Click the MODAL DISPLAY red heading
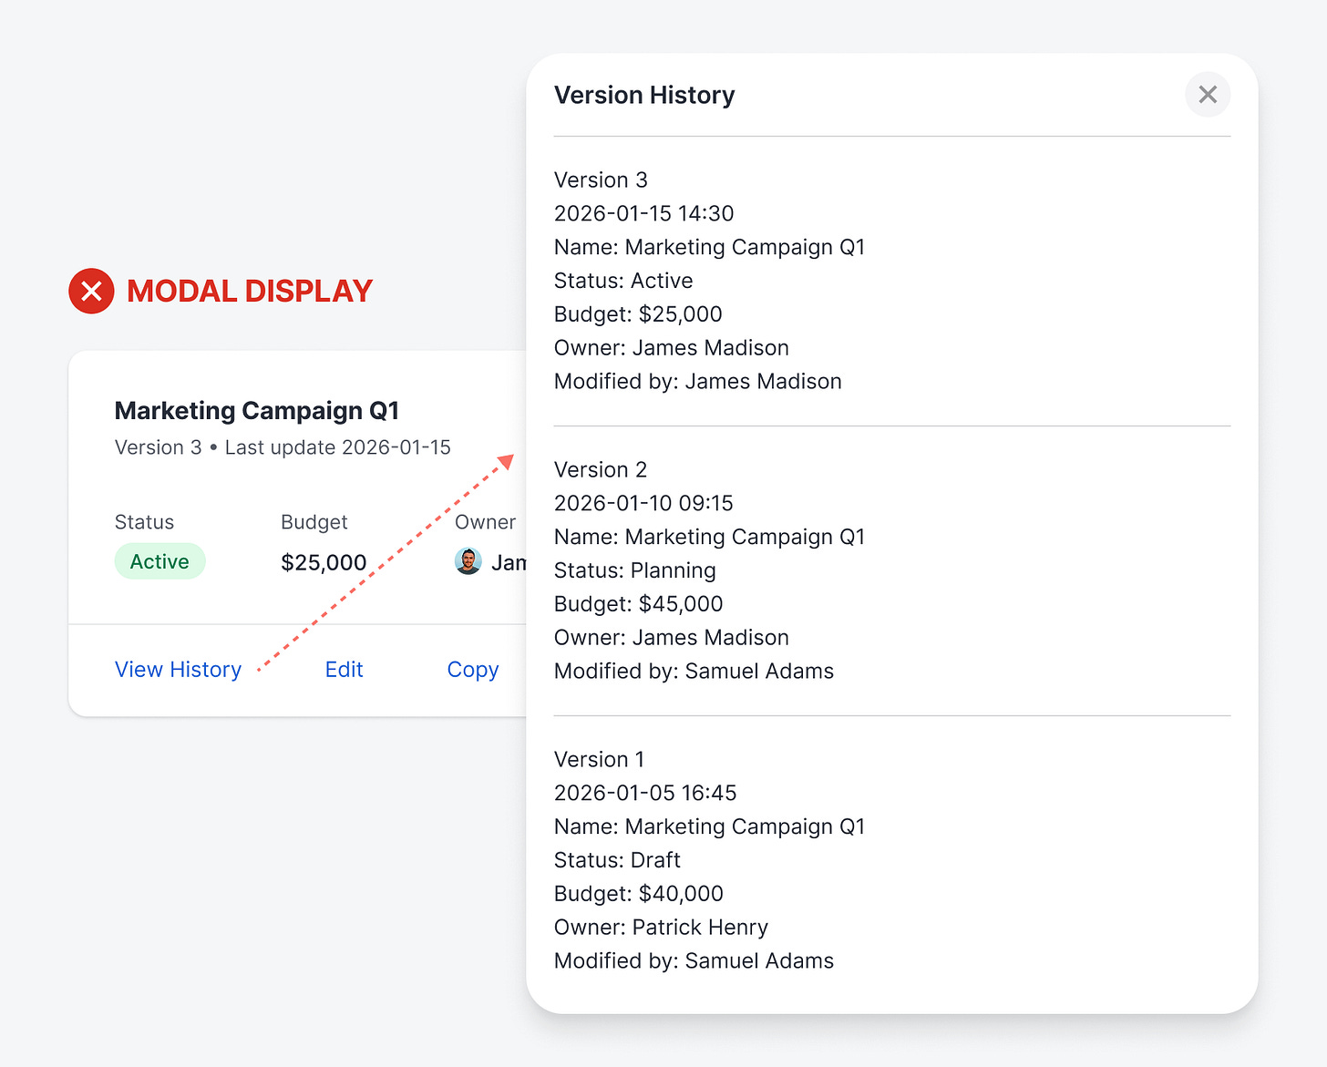This screenshot has height=1067, width=1327. click(x=250, y=292)
